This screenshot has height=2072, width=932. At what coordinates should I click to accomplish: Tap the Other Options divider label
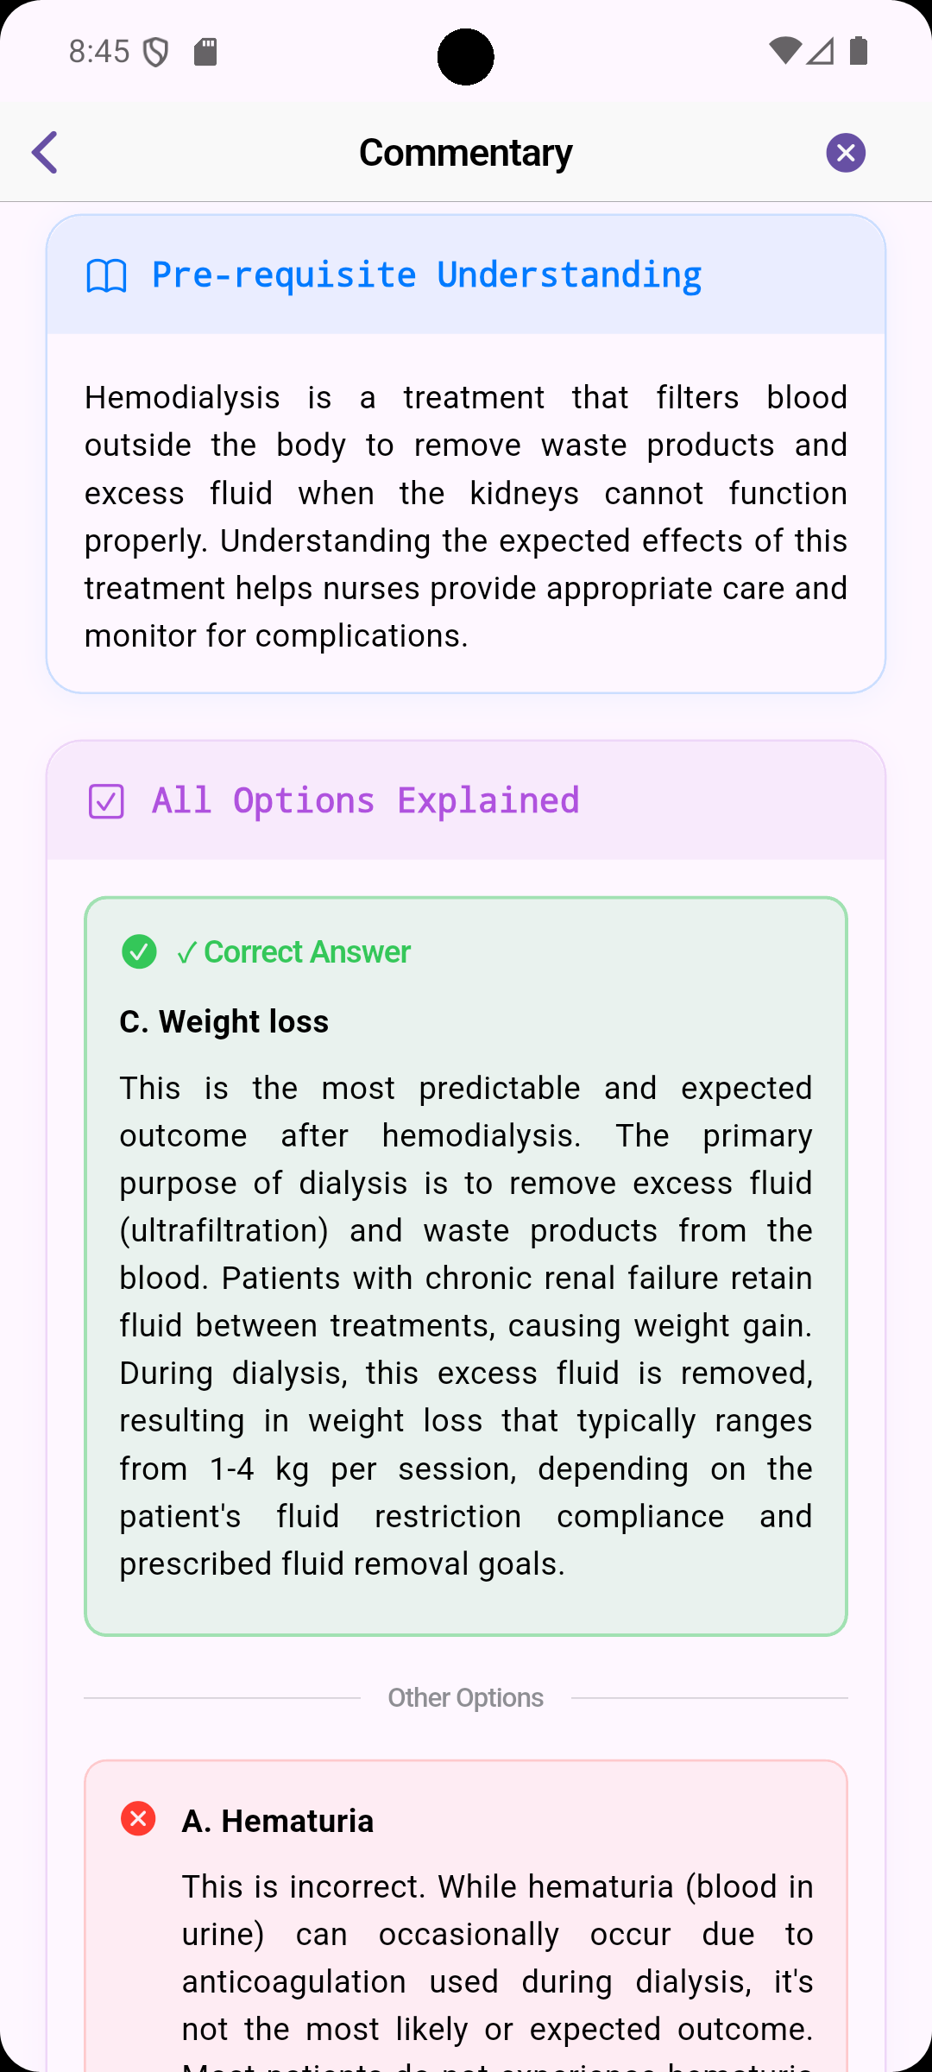pyautogui.click(x=465, y=1698)
